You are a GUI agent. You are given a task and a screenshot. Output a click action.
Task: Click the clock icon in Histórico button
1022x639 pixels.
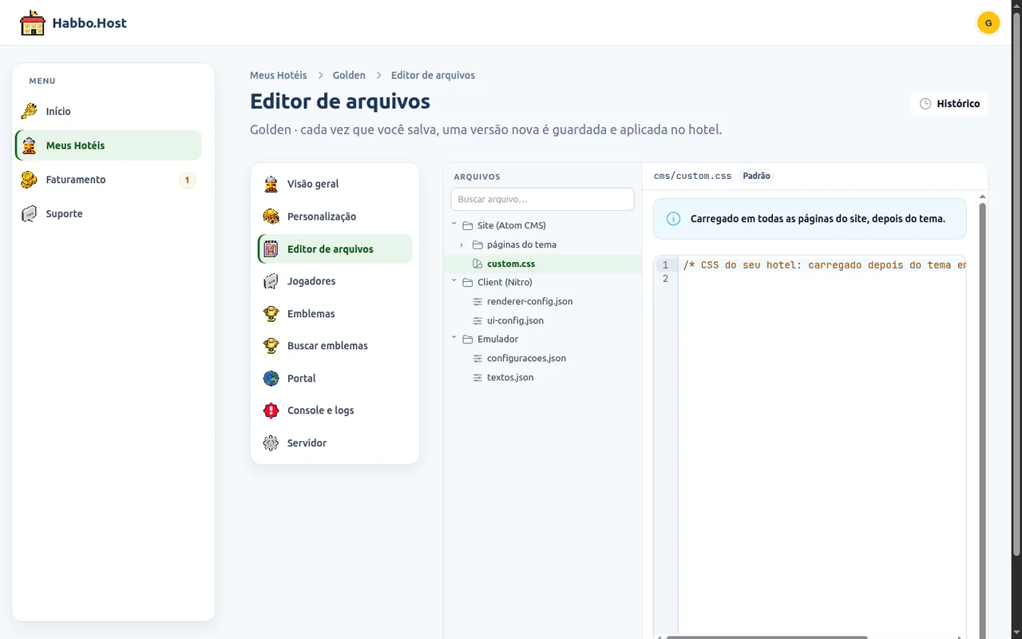[x=925, y=104]
